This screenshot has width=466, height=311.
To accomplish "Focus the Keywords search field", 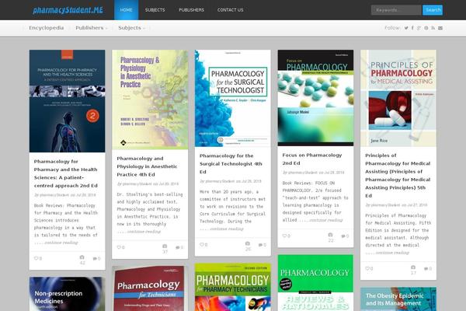I will (396, 10).
